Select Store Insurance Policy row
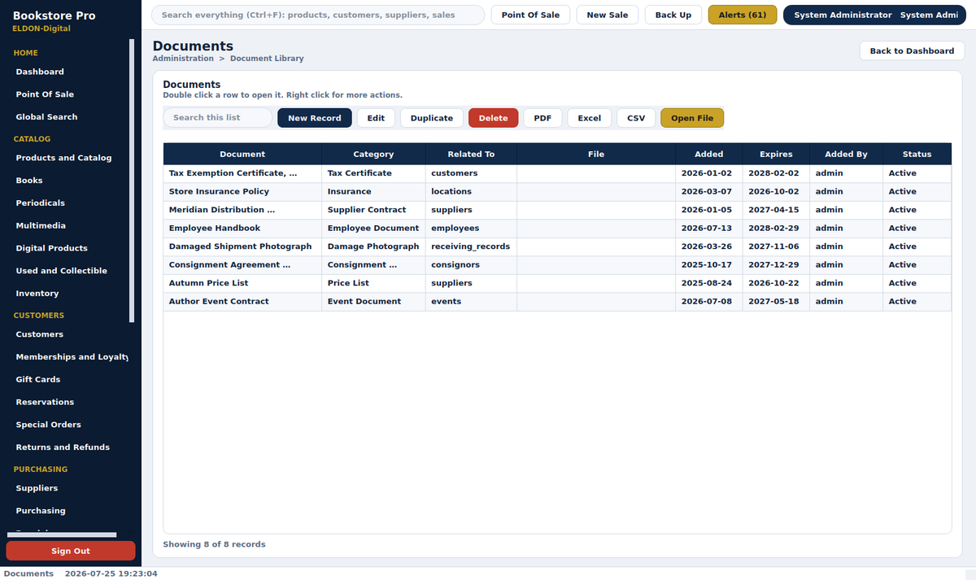976x580 pixels. [557, 192]
